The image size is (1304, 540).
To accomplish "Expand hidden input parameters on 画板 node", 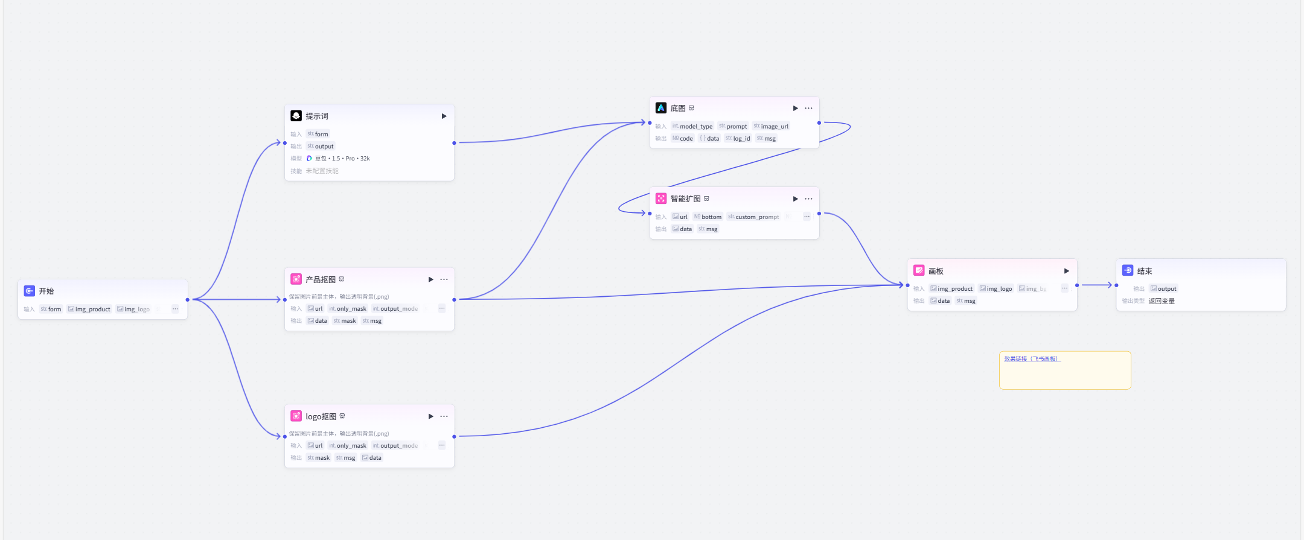I will tap(1064, 288).
